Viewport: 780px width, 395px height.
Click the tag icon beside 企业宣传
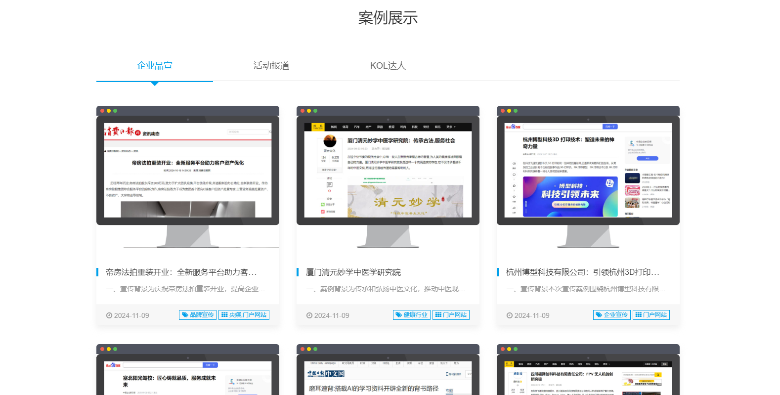[599, 315]
